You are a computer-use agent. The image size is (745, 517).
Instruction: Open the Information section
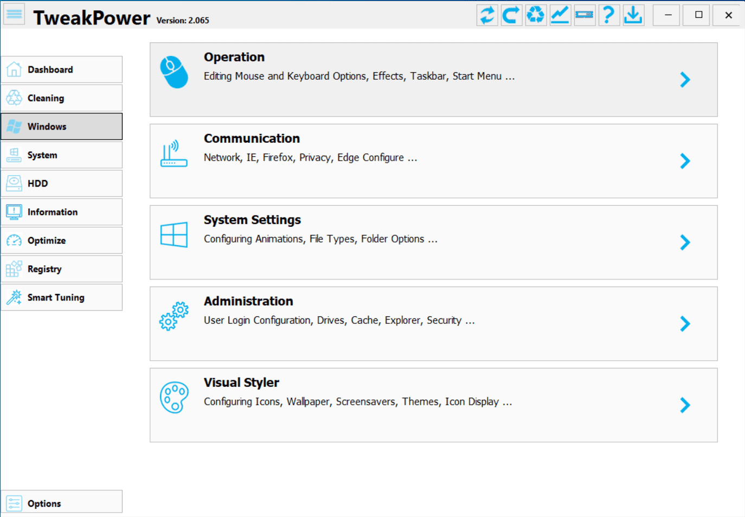(x=62, y=212)
